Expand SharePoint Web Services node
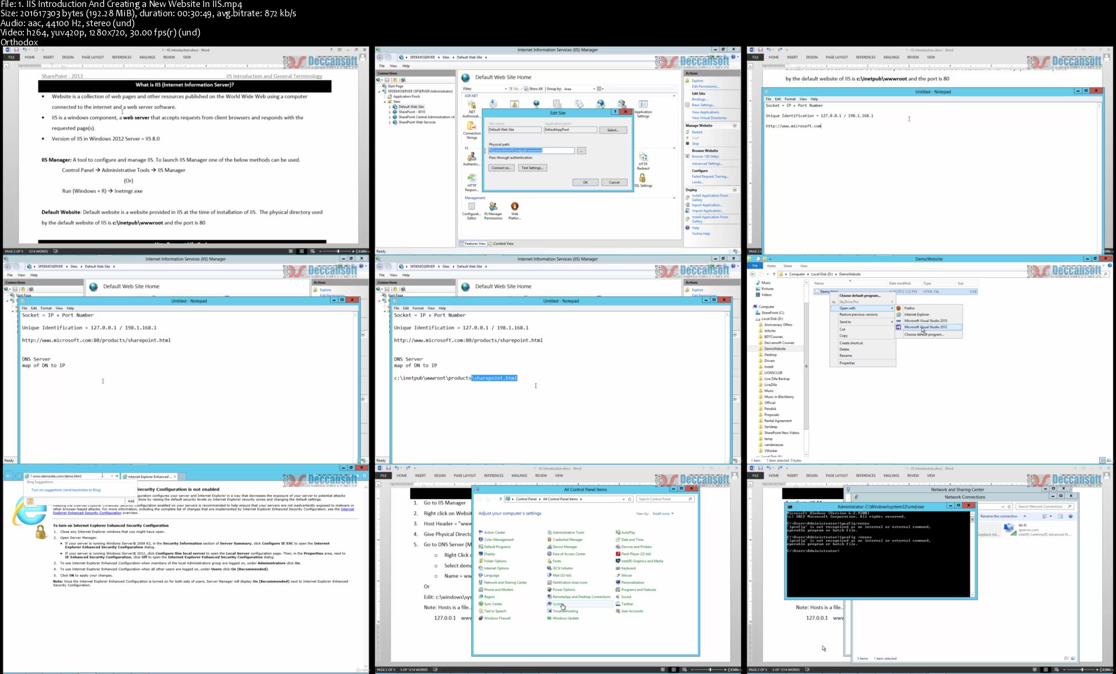This screenshot has height=674, width=1116. click(x=390, y=123)
